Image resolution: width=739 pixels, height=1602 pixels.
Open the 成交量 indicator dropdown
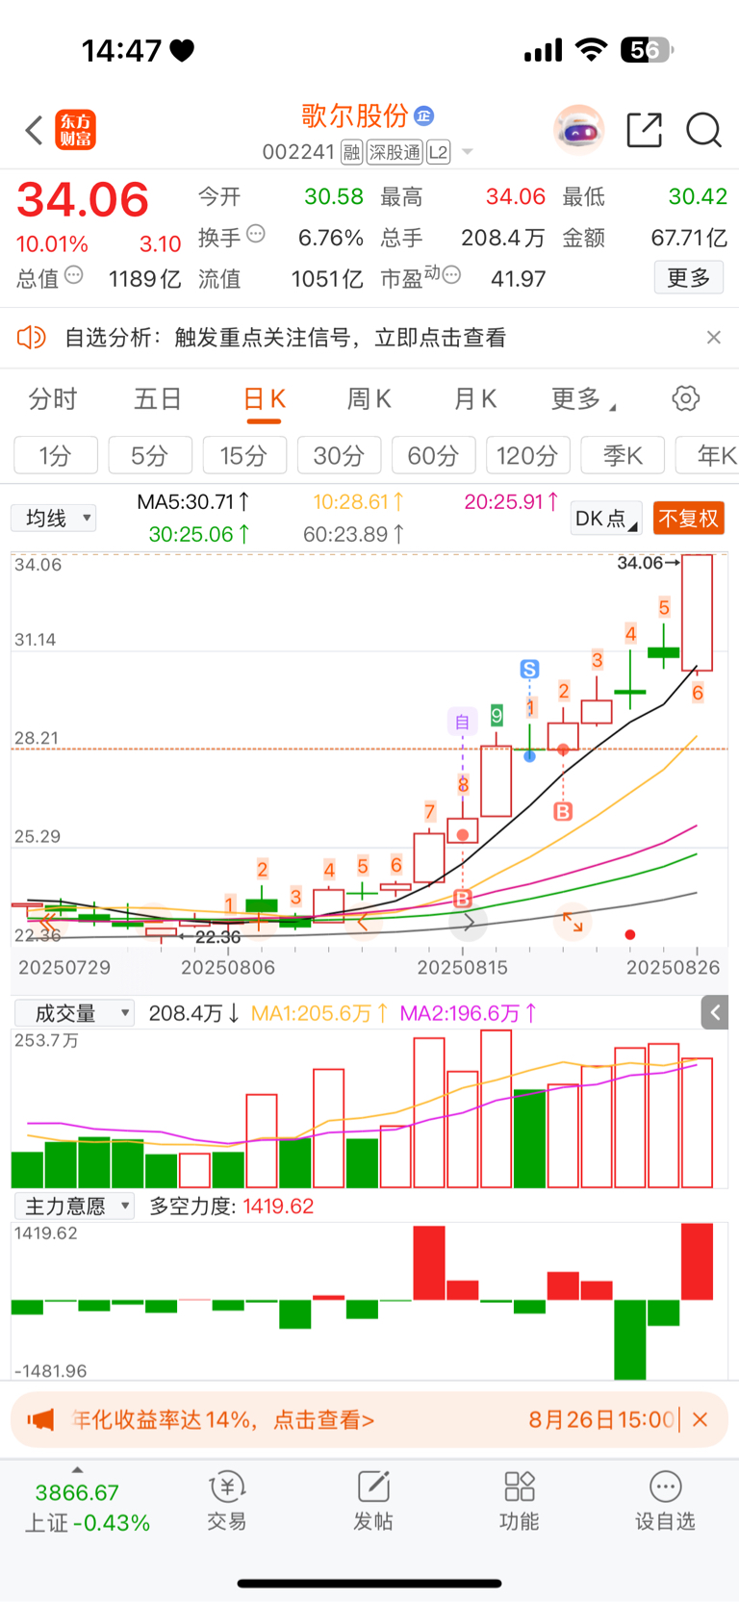tap(74, 1013)
